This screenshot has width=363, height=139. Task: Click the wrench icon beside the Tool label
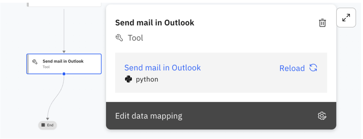point(119,38)
